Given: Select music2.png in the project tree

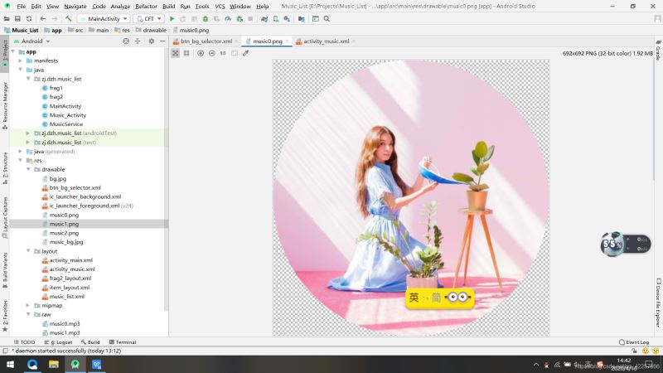Looking at the screenshot, I should tap(64, 233).
